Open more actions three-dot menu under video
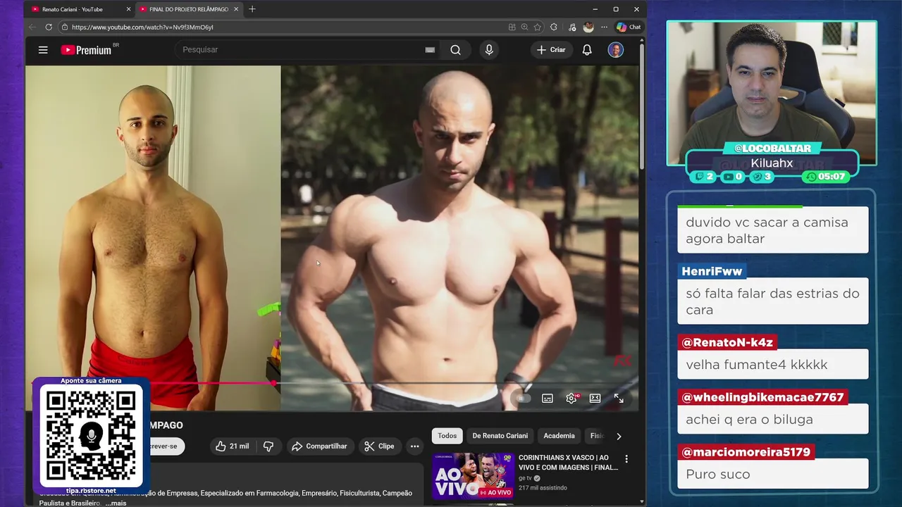Screen dimensions: 902x507 pos(414,446)
